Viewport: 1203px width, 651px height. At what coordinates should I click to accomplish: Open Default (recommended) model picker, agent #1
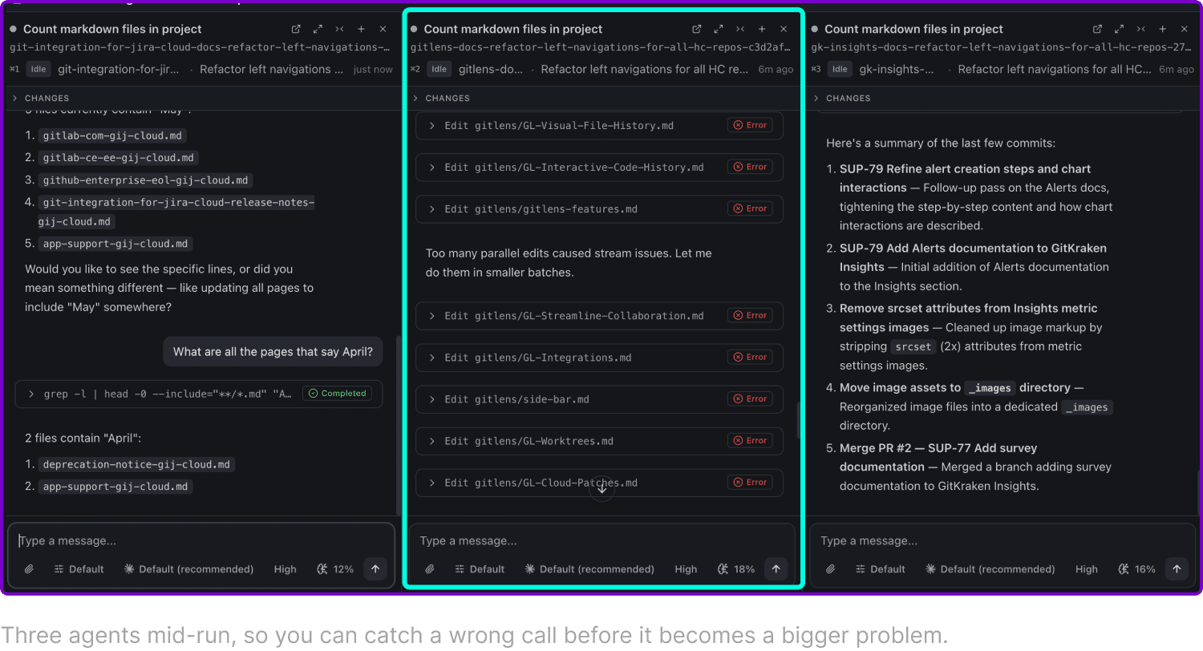188,569
